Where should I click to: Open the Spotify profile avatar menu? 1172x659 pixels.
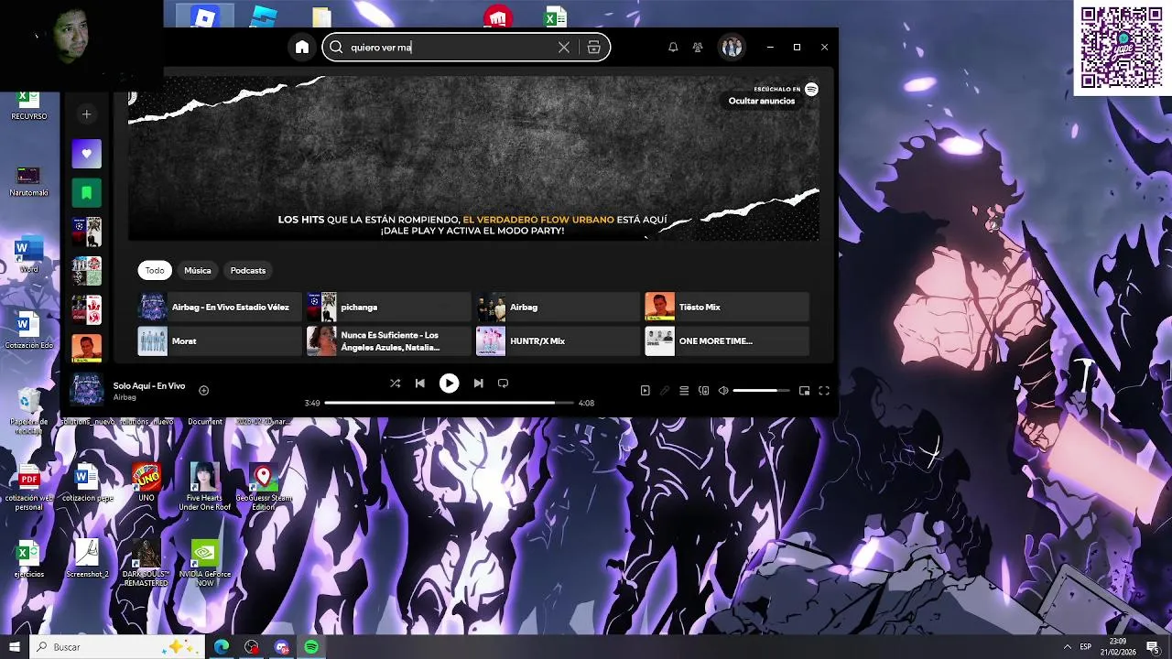732,48
